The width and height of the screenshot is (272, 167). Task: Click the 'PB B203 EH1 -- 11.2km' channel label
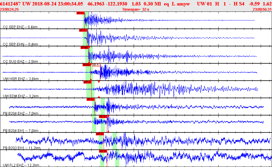tap(22, 148)
